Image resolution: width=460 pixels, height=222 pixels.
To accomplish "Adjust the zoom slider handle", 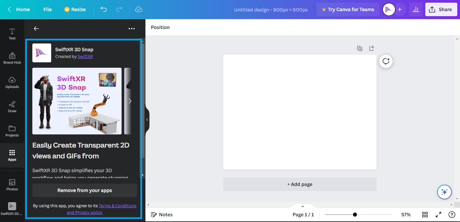I will tap(355, 215).
